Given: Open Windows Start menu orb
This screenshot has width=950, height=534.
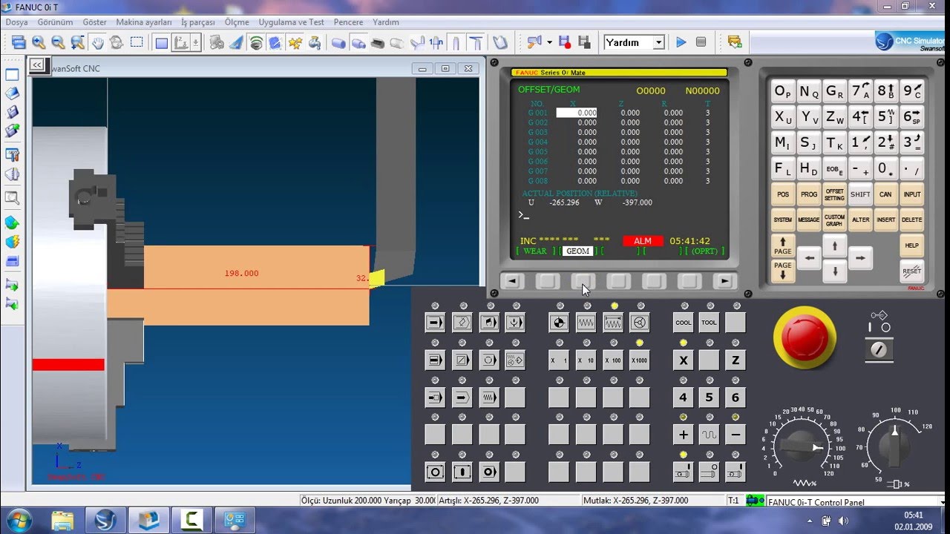Looking at the screenshot, I should [17, 520].
